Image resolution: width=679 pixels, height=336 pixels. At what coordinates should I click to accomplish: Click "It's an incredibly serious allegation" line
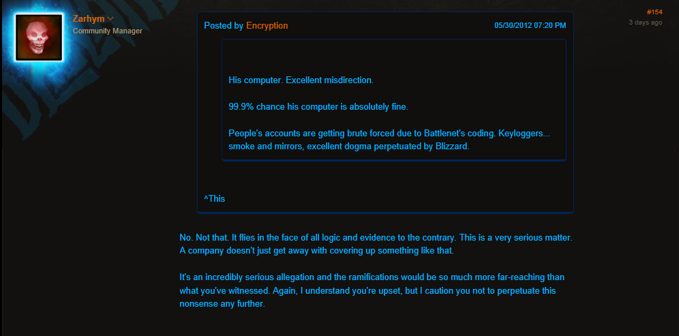point(372,277)
